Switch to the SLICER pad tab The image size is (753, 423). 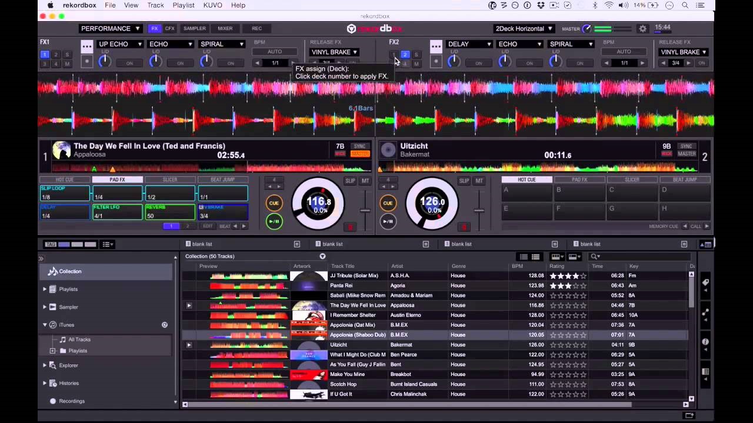170,179
